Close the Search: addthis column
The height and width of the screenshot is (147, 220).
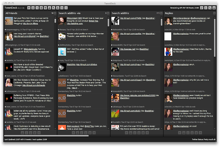point(161,13)
